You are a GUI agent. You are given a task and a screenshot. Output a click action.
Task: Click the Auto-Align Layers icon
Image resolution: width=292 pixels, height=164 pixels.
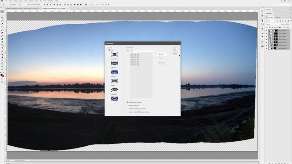(x=86, y=5)
